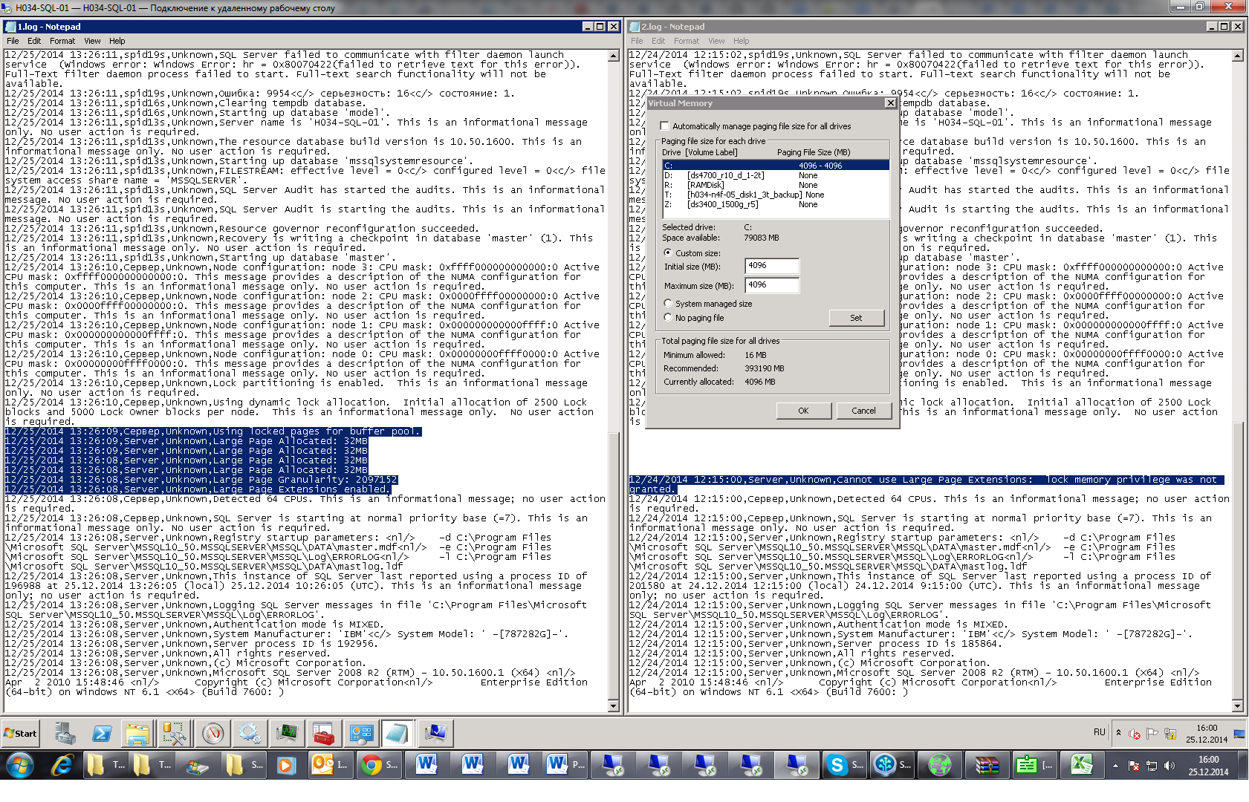Select drive R: RAMDisk row
Image resolution: width=1249 pixels, height=802 pixels.
pos(776,185)
